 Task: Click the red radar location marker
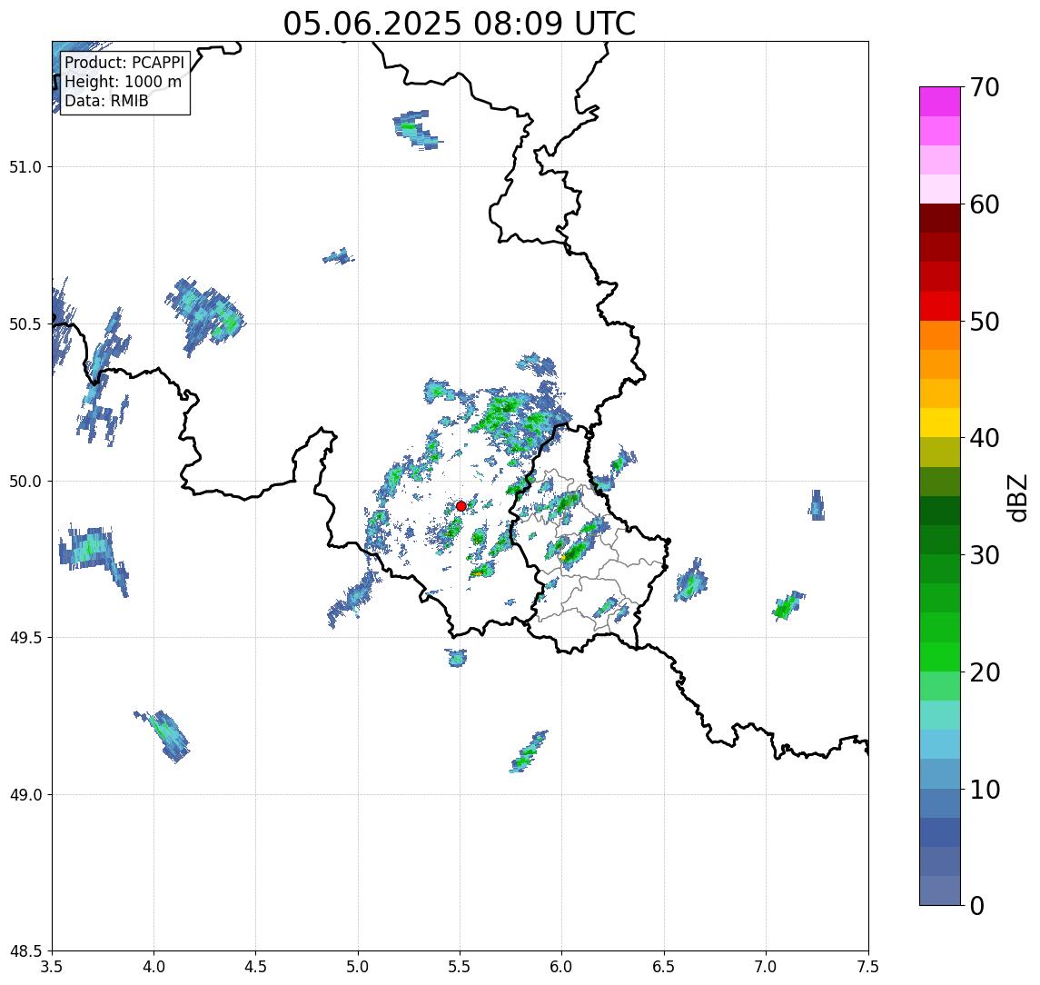pos(461,506)
